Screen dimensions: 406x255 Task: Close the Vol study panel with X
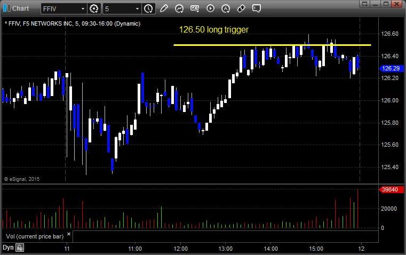point(69,234)
